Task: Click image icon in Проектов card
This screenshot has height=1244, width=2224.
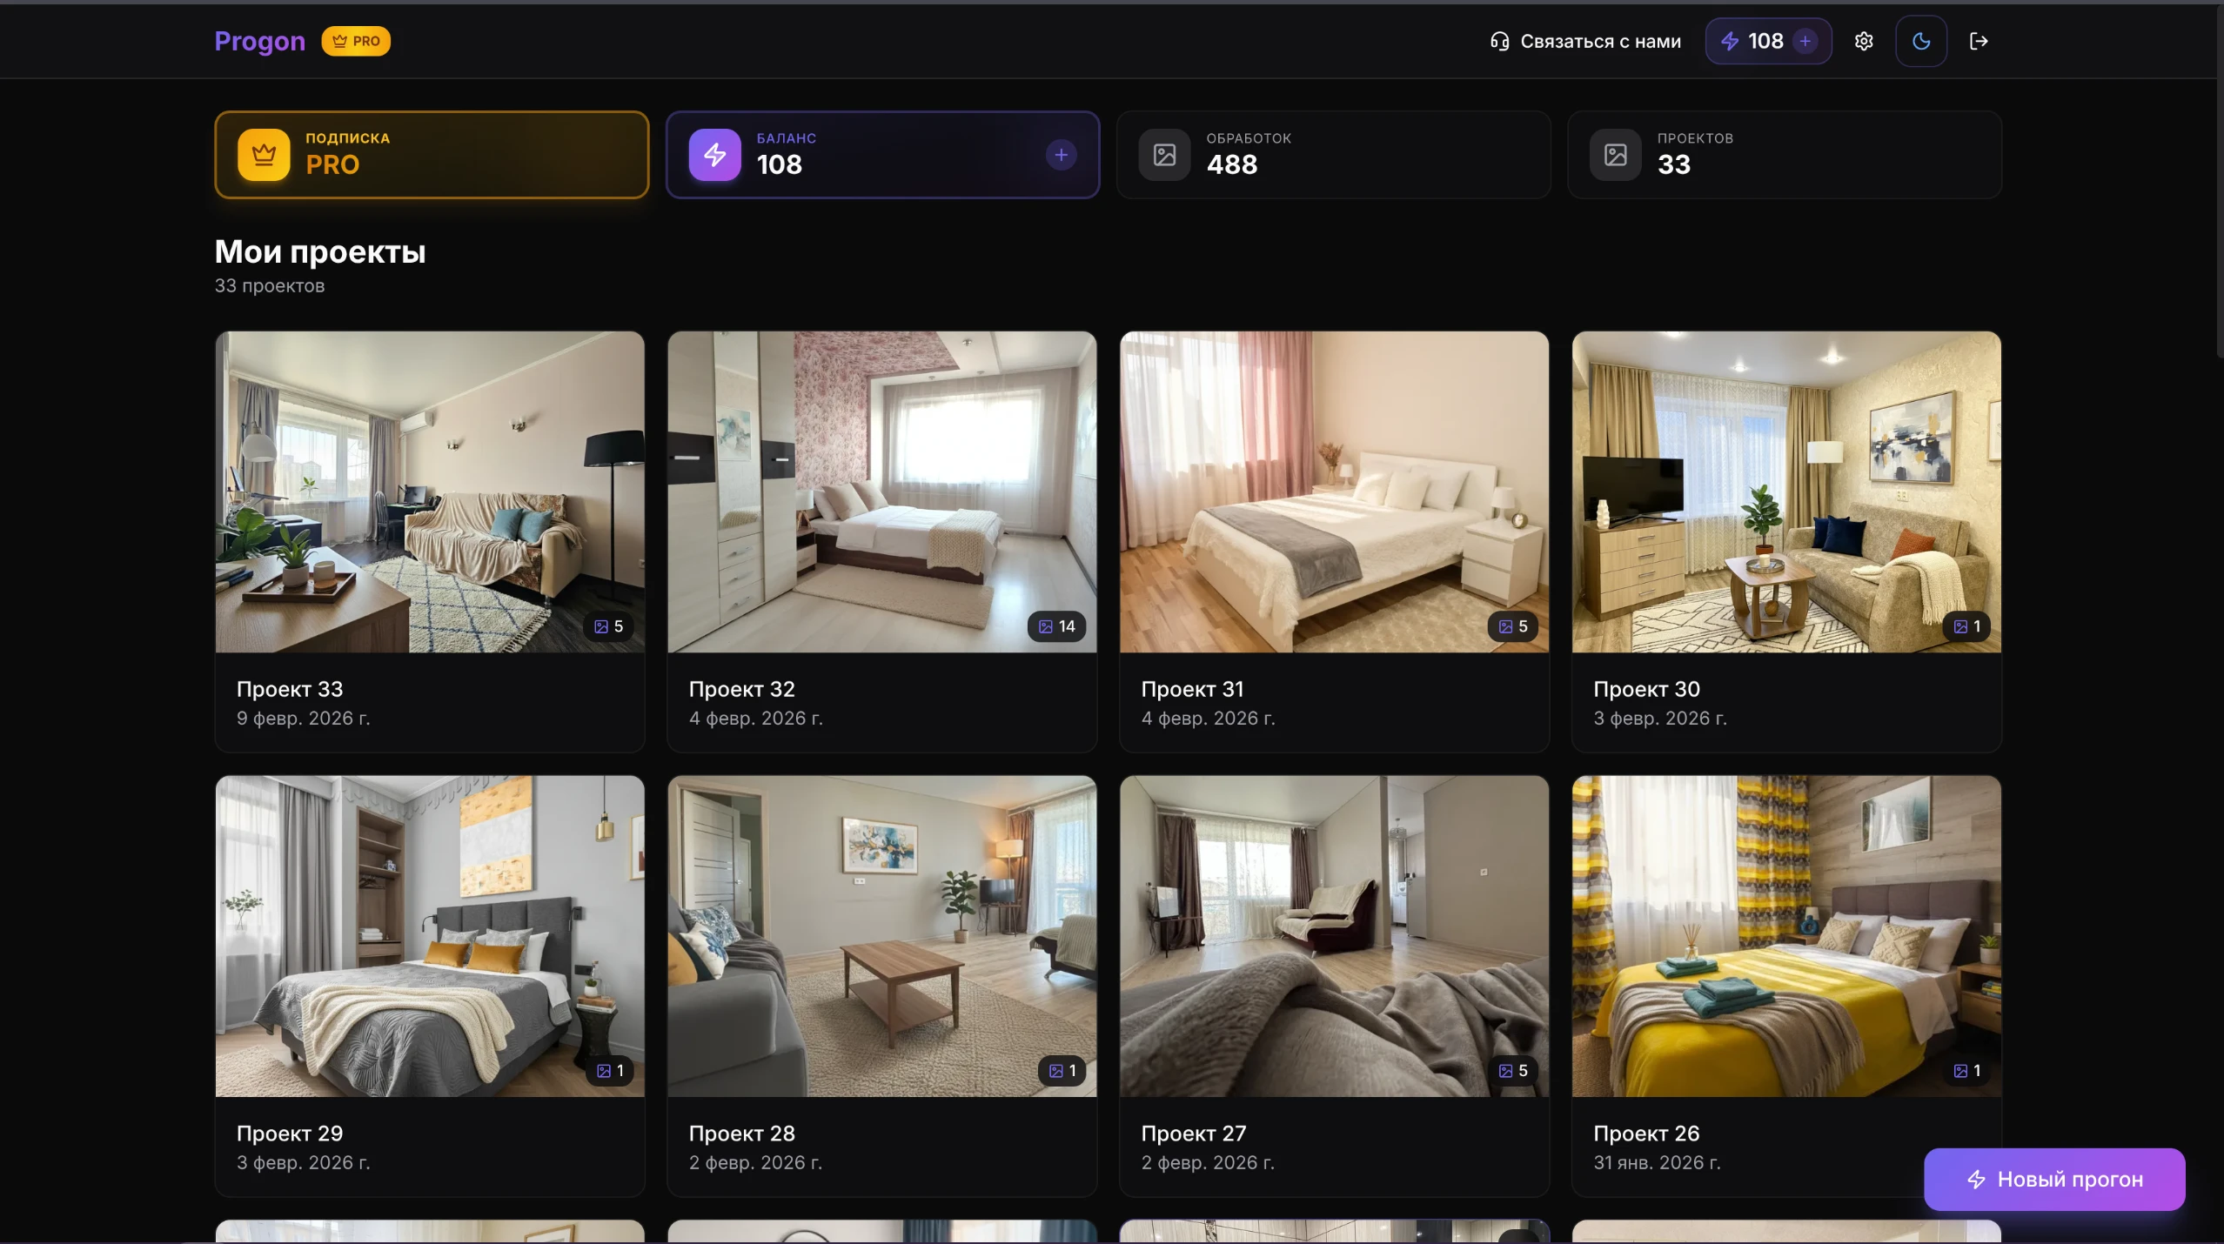Action: (x=1615, y=155)
